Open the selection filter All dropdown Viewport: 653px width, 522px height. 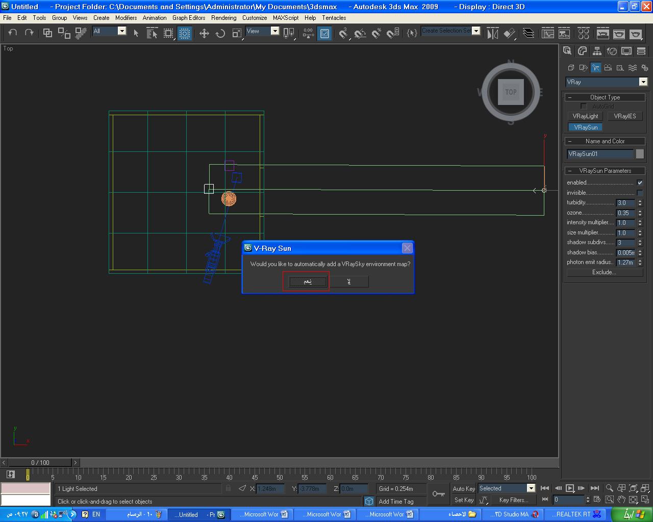click(x=109, y=31)
